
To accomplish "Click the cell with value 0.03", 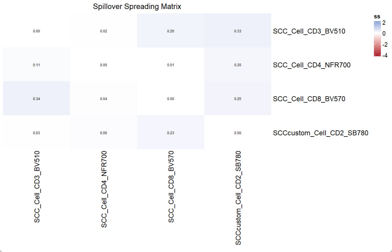I will point(36,133).
